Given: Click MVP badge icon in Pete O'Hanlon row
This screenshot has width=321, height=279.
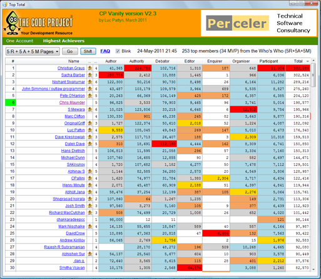Looking at the screenshot, I should pos(90,96).
